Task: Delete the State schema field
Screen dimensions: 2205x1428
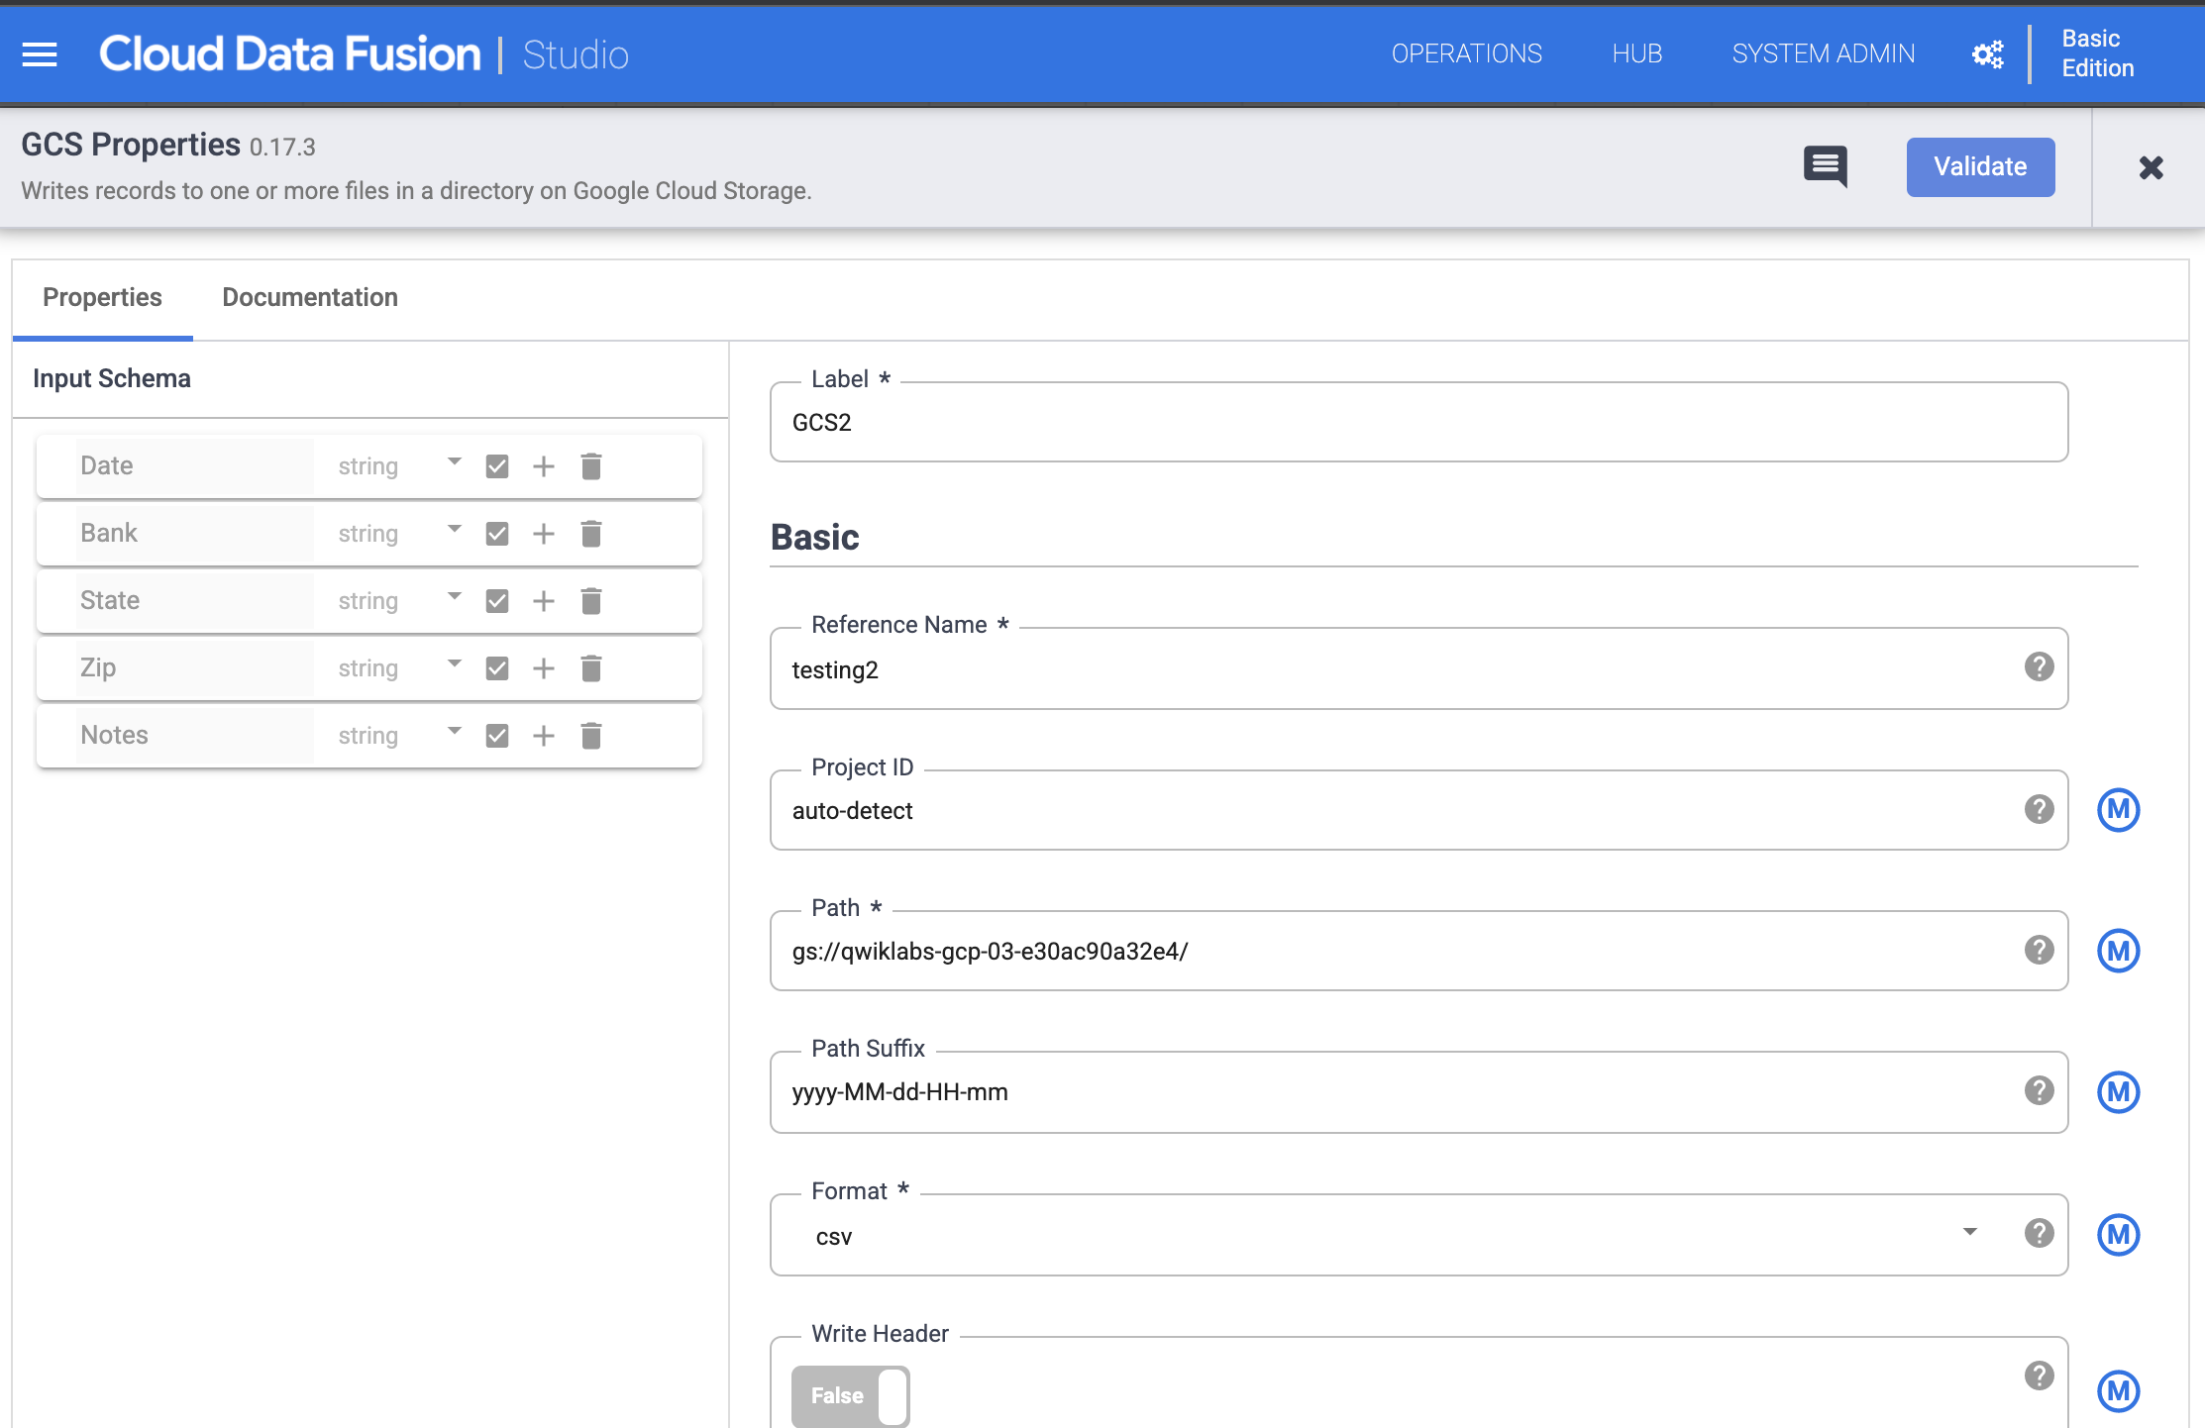Action: pyautogui.click(x=591, y=601)
